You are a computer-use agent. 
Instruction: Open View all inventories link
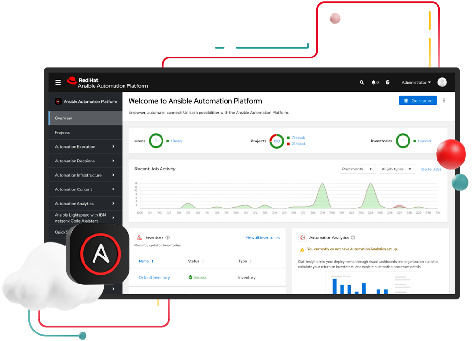[x=262, y=238]
